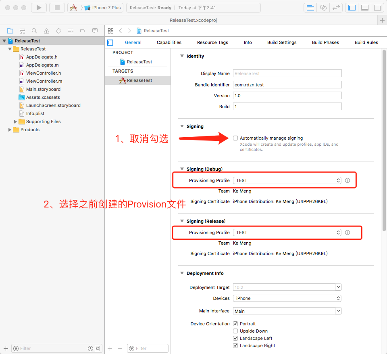Screen dimensions: 387x354
Task: Open Release Provisioning Profile dropdown
Action: 287,233
